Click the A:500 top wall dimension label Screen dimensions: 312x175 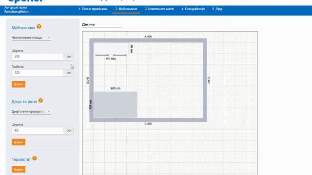[x=148, y=36]
